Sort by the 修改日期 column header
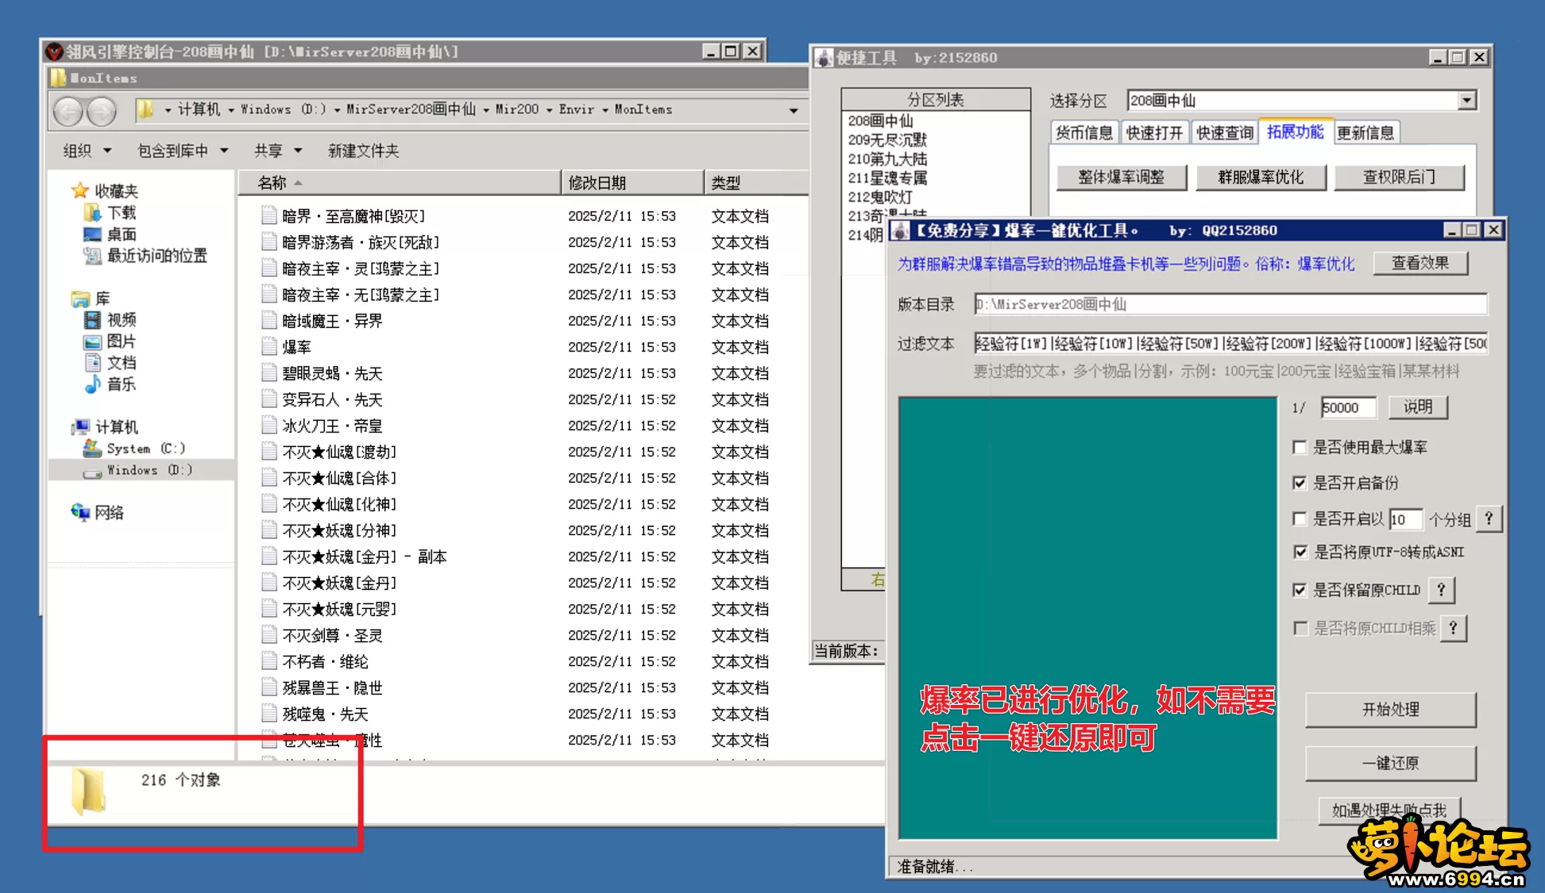The width and height of the screenshot is (1545, 893). [x=632, y=183]
